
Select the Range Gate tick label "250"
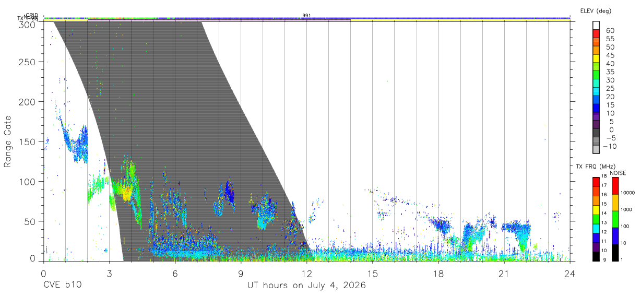point(28,62)
